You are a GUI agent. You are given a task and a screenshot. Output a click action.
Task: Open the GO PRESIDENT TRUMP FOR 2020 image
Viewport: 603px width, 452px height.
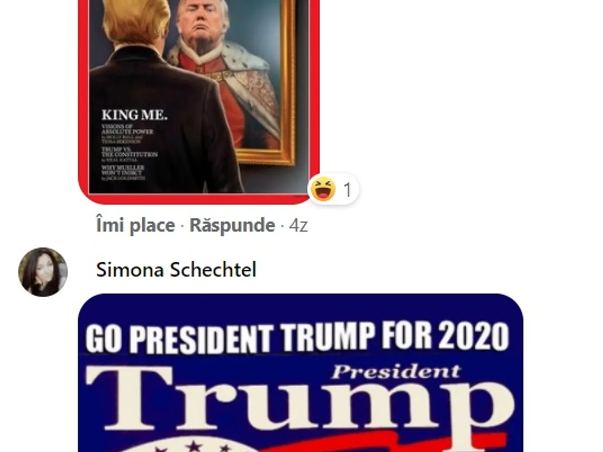coord(300,373)
